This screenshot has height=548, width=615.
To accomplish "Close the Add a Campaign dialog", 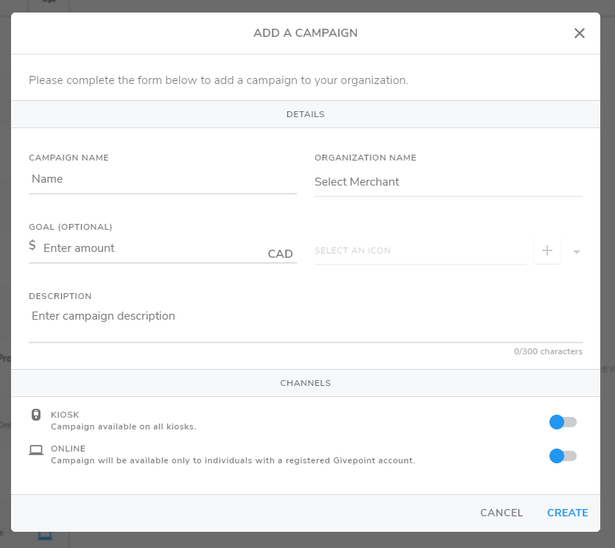I will click(x=580, y=33).
